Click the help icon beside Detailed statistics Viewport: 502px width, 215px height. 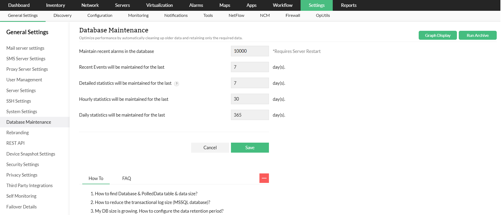tap(177, 84)
